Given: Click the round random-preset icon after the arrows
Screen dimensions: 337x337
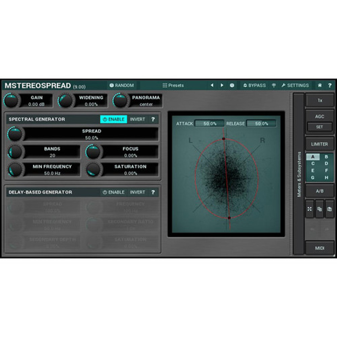Looking at the screenshot, I should (x=232, y=85).
